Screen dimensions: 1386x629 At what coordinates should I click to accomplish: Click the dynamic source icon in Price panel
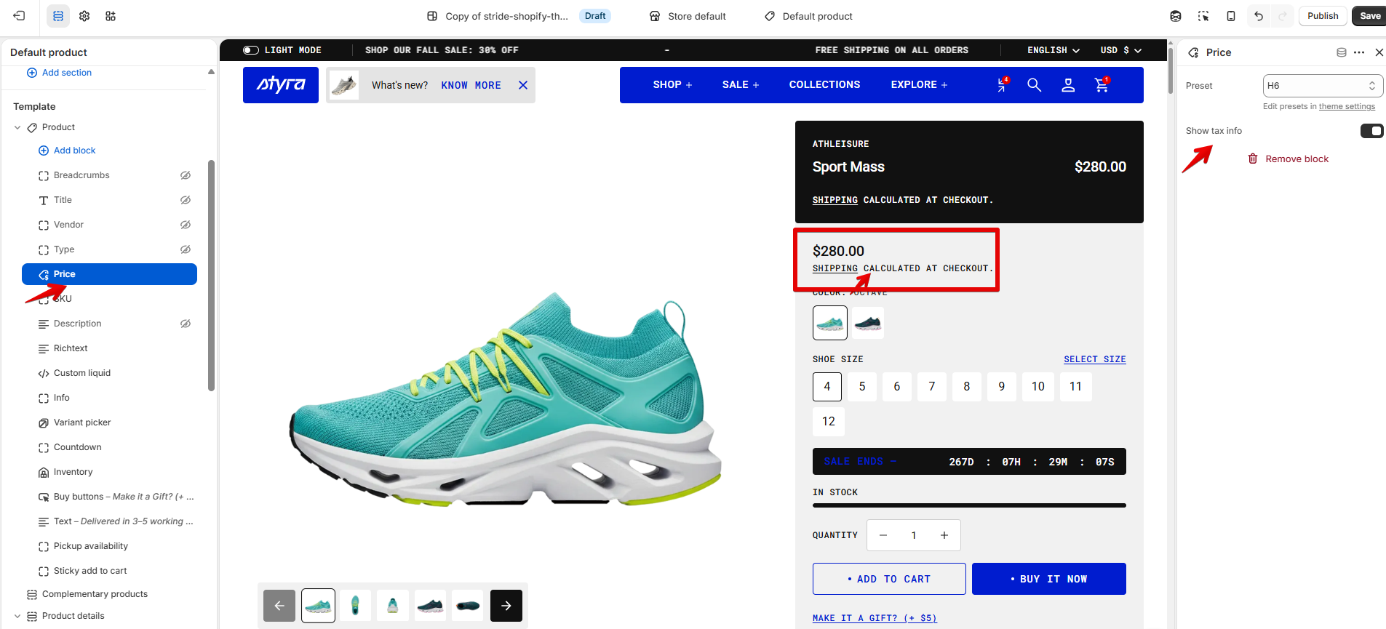(x=1342, y=52)
